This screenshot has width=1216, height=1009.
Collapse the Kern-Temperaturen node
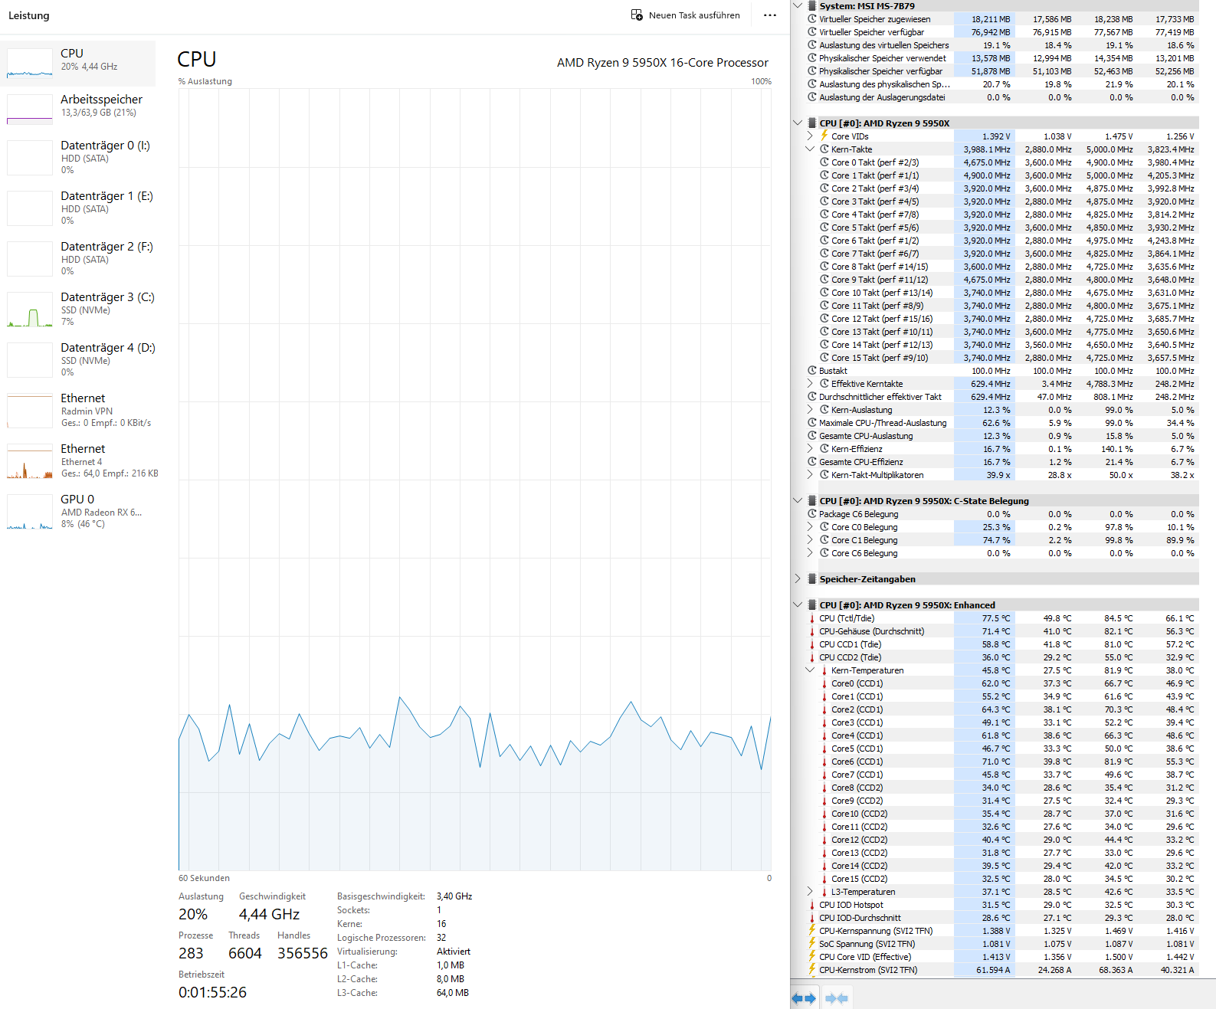(810, 670)
